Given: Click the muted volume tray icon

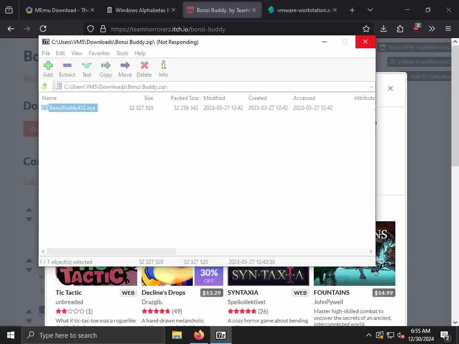Looking at the screenshot, I should 401,335.
